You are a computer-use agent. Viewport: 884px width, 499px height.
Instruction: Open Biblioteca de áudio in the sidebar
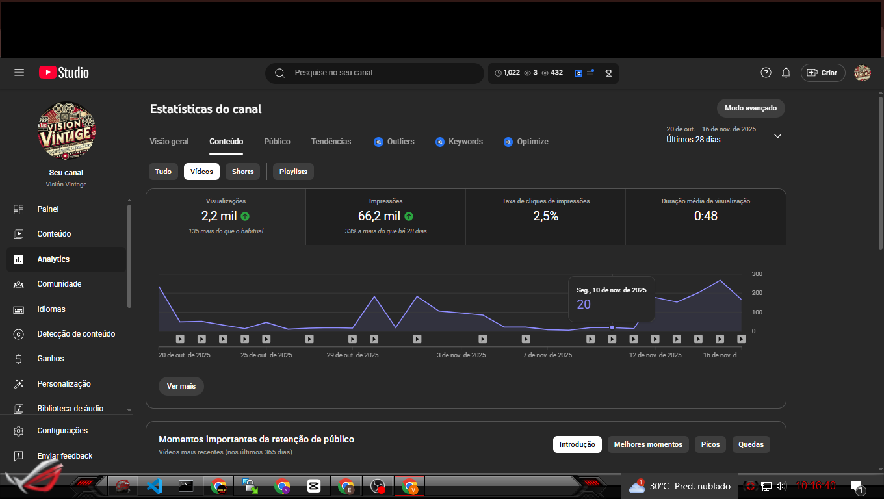click(70, 409)
